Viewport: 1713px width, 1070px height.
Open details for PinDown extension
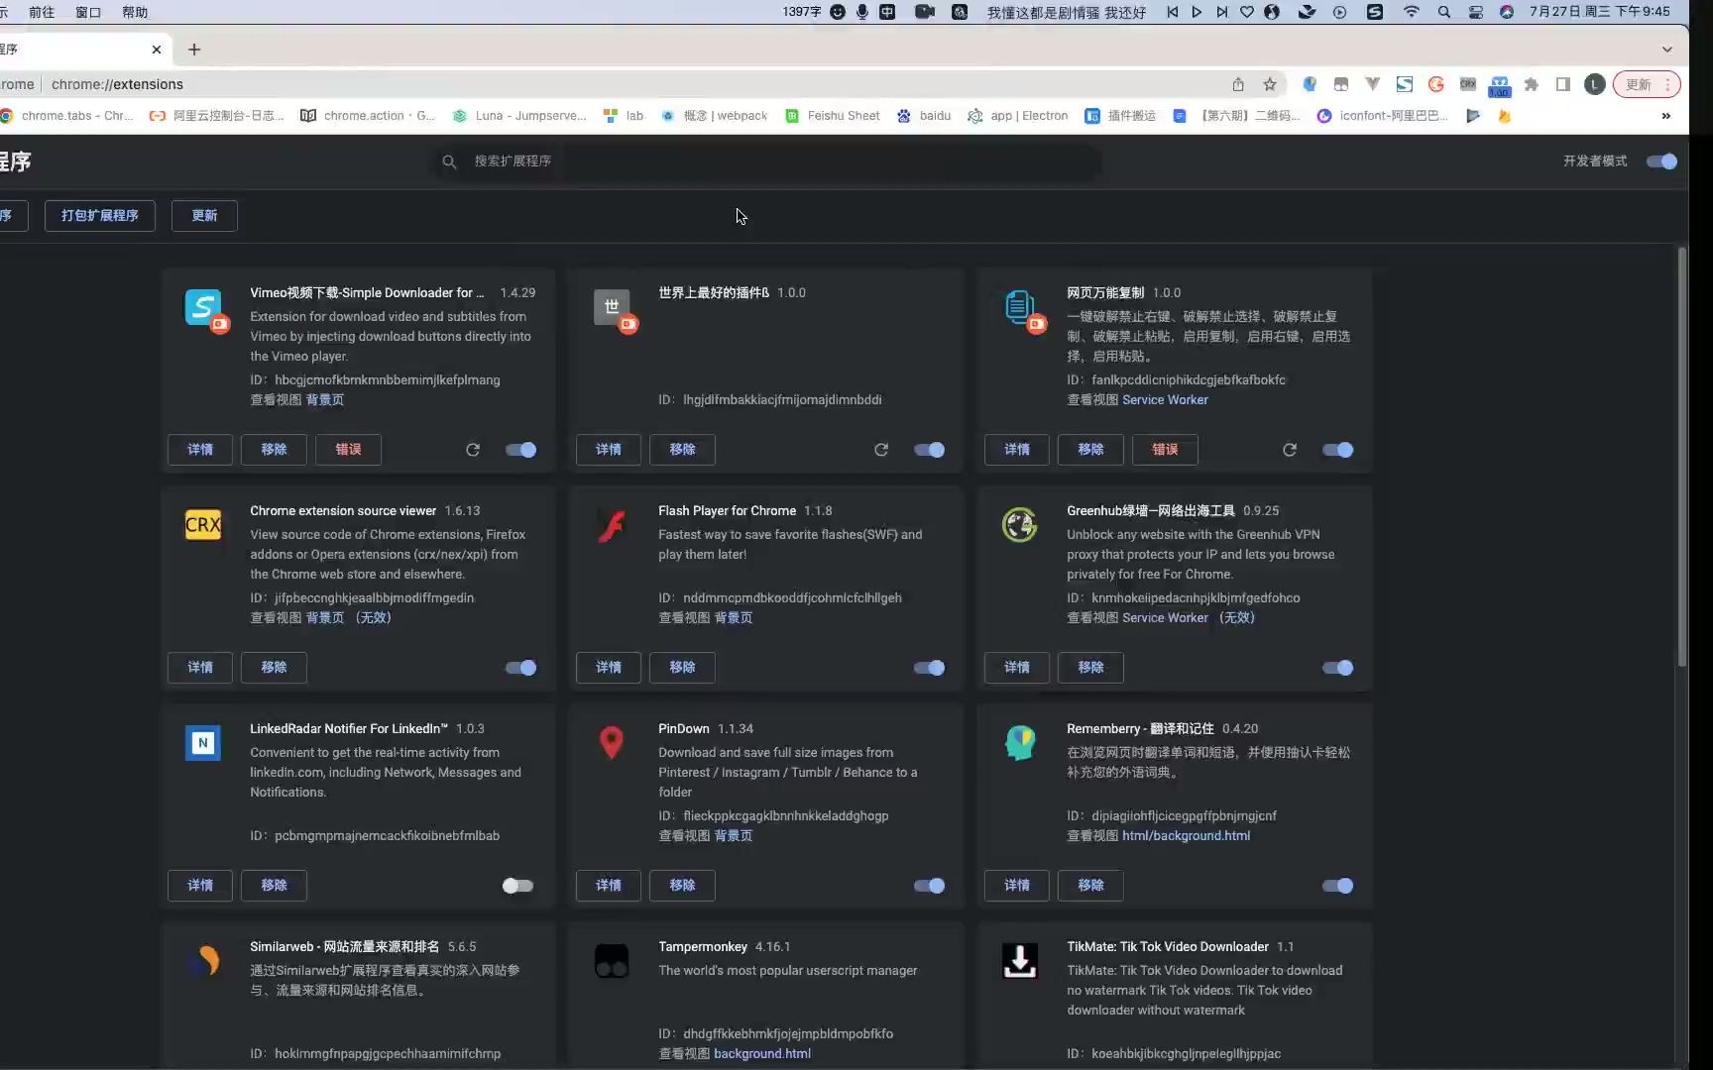click(609, 886)
